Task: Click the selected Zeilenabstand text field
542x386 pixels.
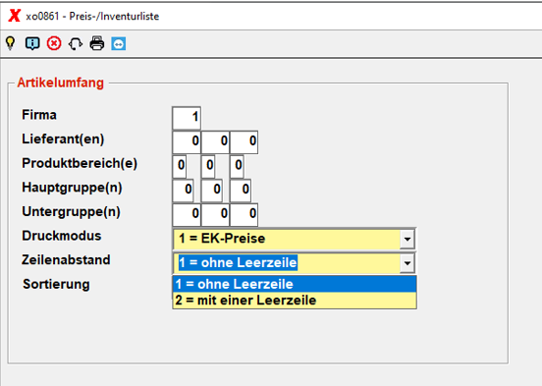Action: (x=286, y=263)
